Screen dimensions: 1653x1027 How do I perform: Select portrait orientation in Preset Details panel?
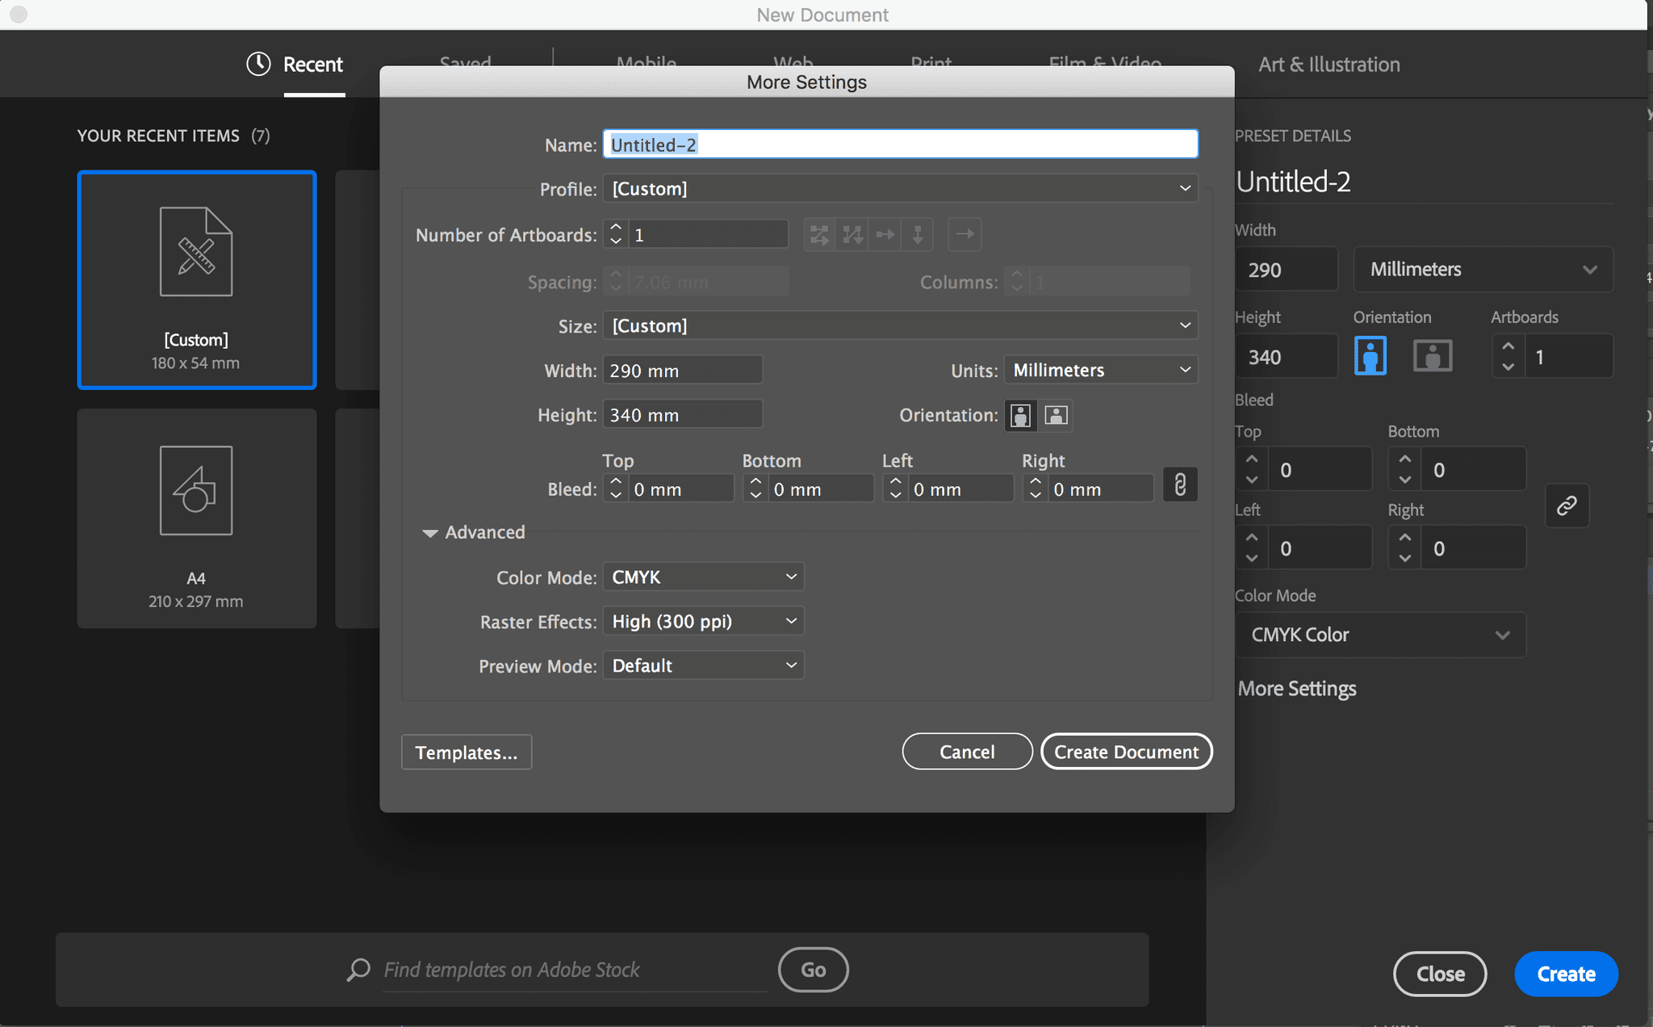[x=1371, y=356]
